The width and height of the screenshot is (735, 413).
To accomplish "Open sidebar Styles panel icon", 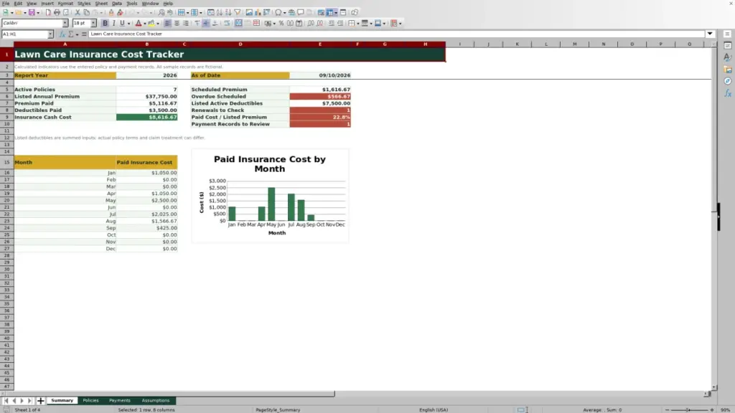I will click(x=728, y=57).
